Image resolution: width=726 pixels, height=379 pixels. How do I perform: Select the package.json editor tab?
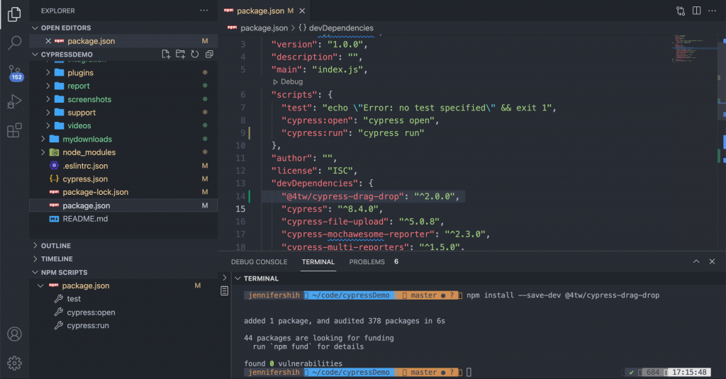coord(259,11)
